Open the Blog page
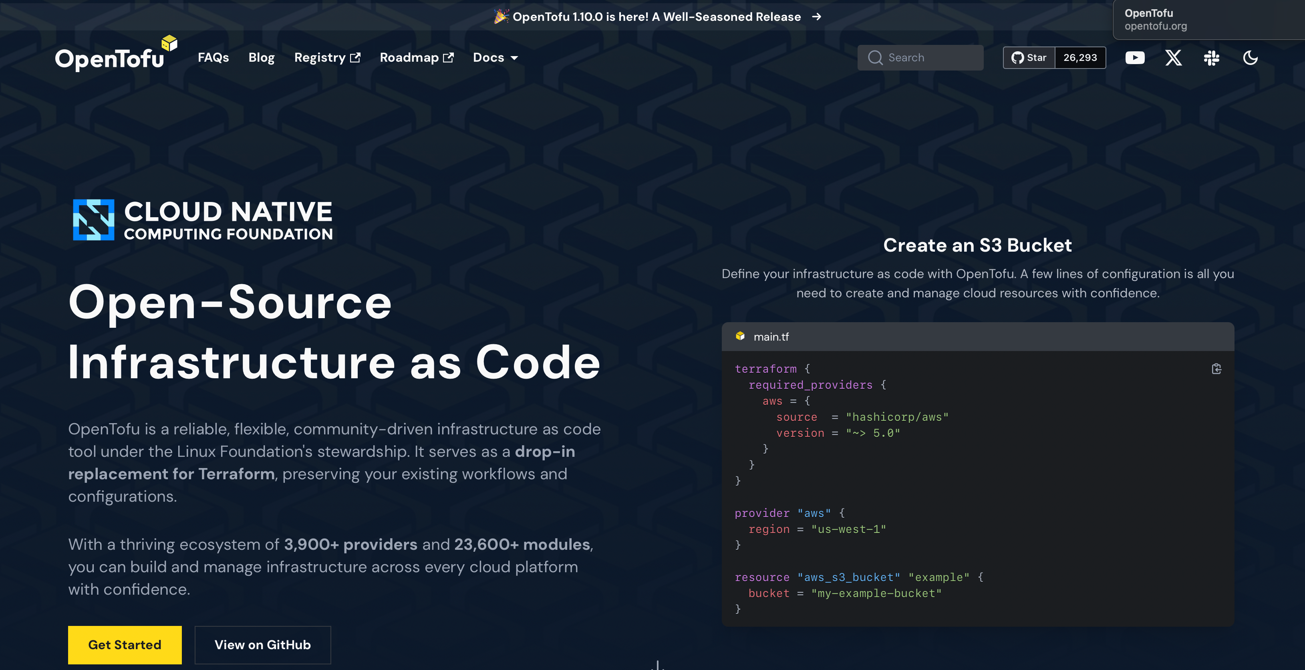 click(x=262, y=58)
